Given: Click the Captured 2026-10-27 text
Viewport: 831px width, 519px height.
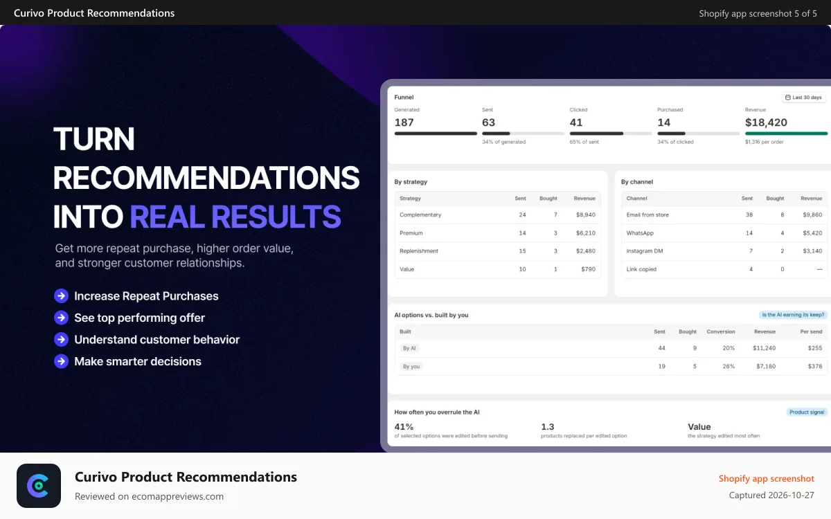Looking at the screenshot, I should click(x=771, y=495).
